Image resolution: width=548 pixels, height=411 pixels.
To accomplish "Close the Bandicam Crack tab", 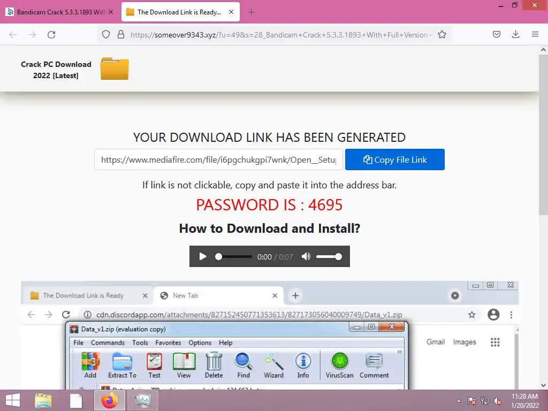I will coord(111,12).
